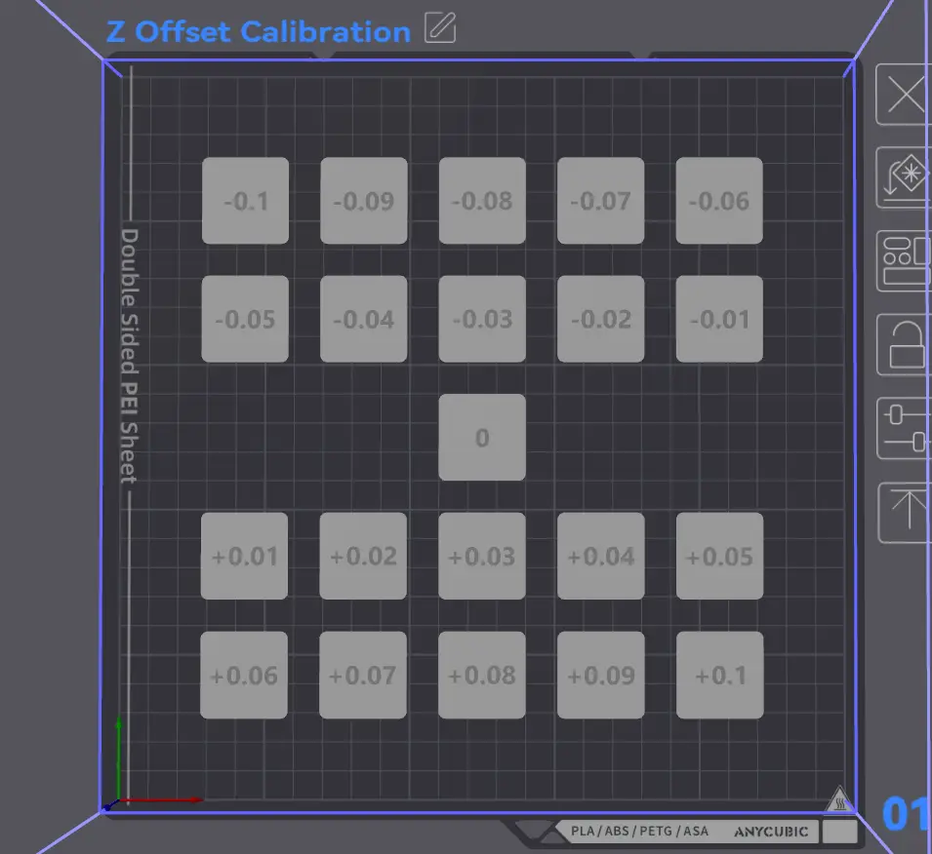Toggle the plate lock icon
The height and width of the screenshot is (854, 932).
click(x=904, y=344)
